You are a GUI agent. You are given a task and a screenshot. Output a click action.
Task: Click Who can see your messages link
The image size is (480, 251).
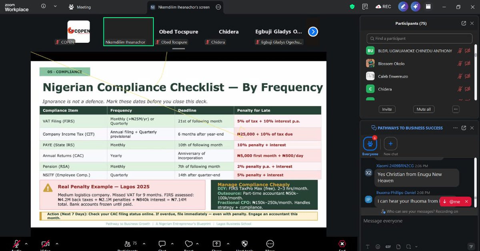[420, 211]
